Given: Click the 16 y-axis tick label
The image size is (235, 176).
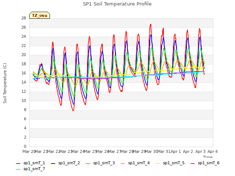Looking at the screenshot, I should 23,73.
